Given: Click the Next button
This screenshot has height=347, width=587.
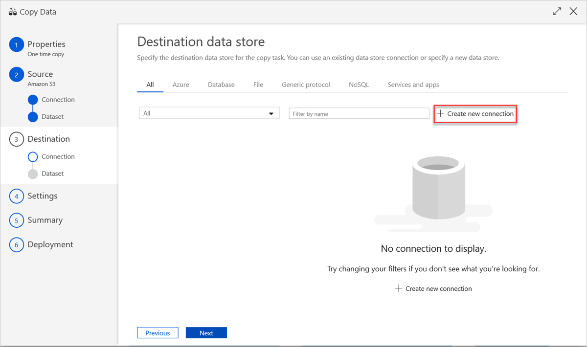Looking at the screenshot, I should 206,332.
